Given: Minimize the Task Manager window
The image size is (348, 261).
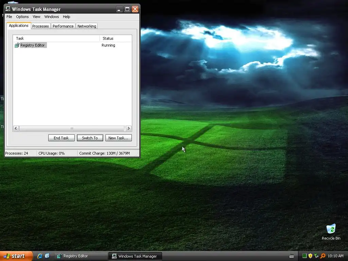Looking at the screenshot, I should (119, 9).
